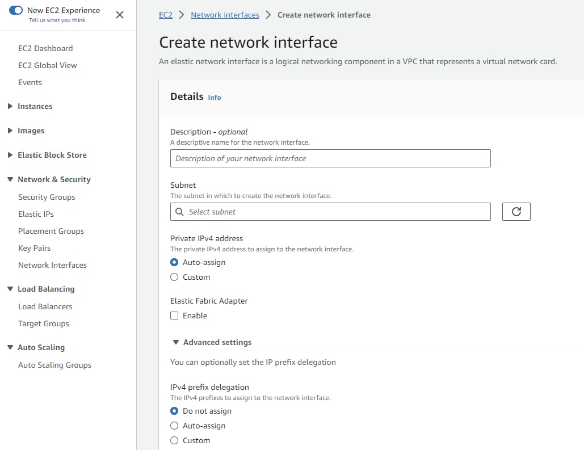
Task: Select Custom for Private IPv4 address
Action: (x=174, y=277)
